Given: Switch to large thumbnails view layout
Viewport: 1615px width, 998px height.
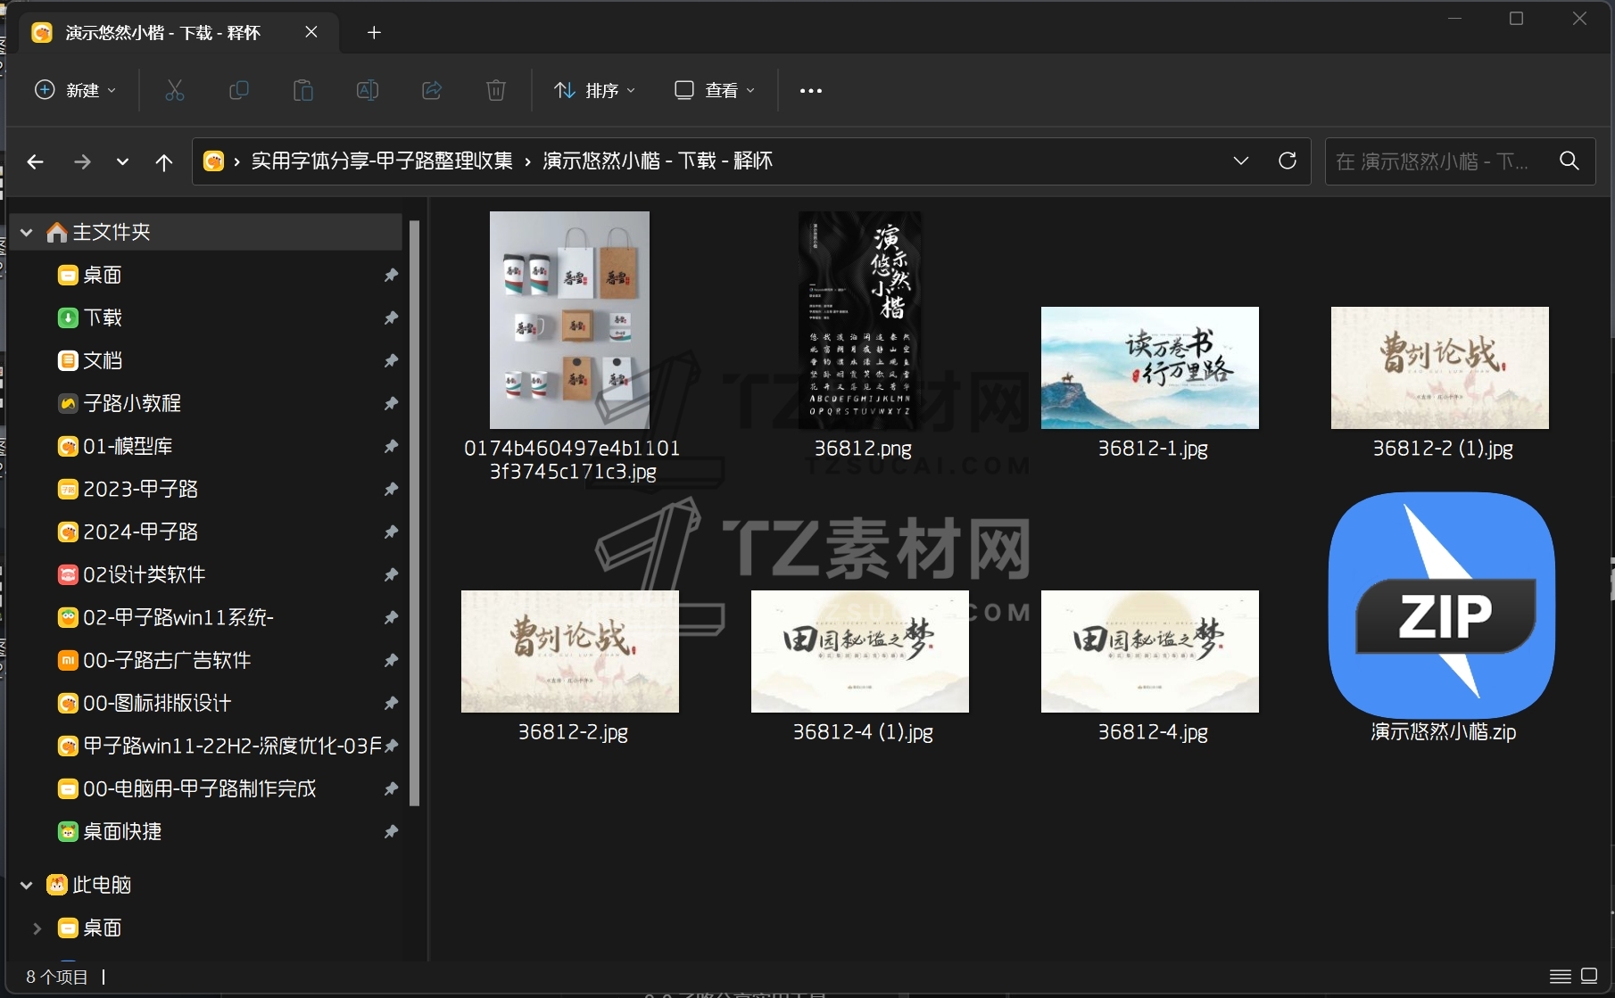Looking at the screenshot, I should tap(1589, 976).
